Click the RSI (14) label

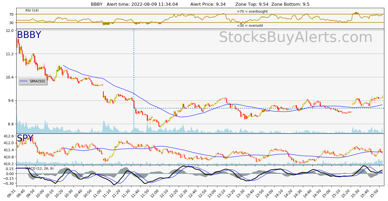(x=32, y=10)
